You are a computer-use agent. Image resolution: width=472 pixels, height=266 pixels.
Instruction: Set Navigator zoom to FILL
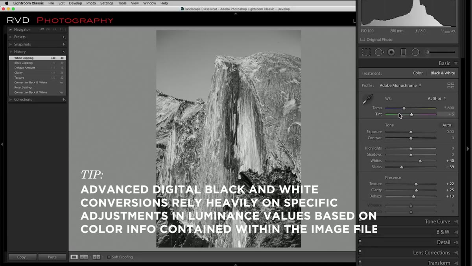[48, 30]
